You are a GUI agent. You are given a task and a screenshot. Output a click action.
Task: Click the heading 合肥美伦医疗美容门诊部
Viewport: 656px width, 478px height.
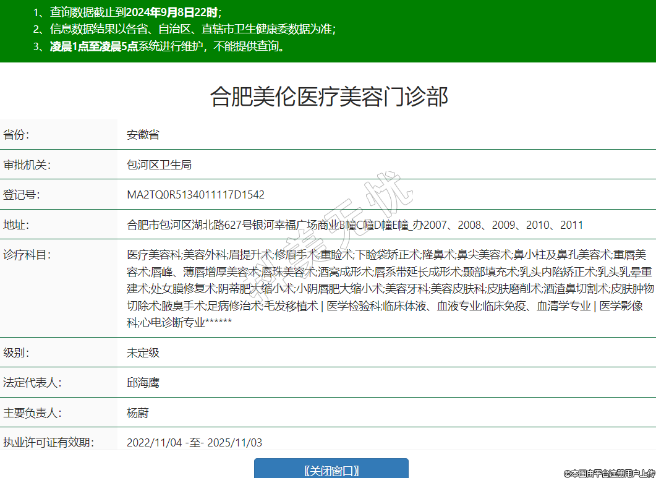(328, 97)
